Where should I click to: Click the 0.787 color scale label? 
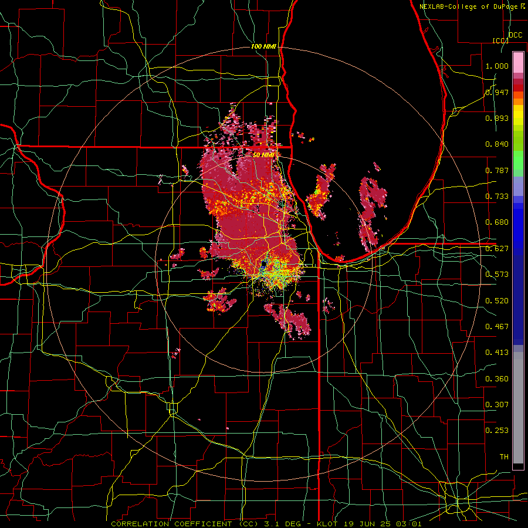coord(497,170)
